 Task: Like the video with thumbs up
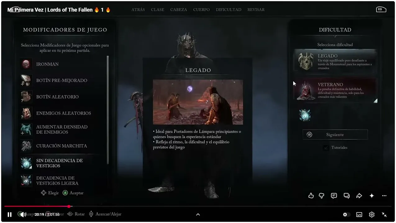pos(311,196)
